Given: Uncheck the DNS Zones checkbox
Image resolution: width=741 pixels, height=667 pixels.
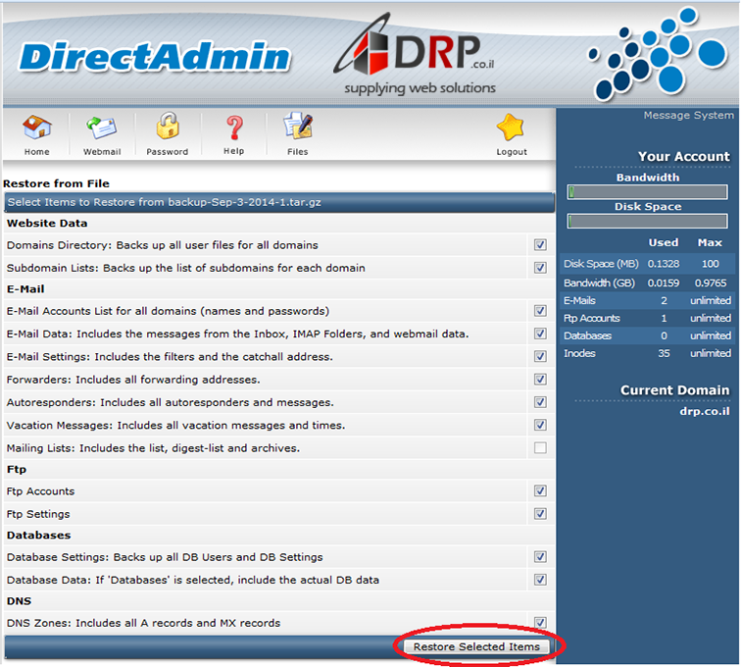Looking at the screenshot, I should tap(540, 623).
